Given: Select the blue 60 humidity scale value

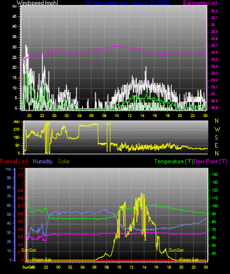Looking at the screenshot, I should (9, 205).
